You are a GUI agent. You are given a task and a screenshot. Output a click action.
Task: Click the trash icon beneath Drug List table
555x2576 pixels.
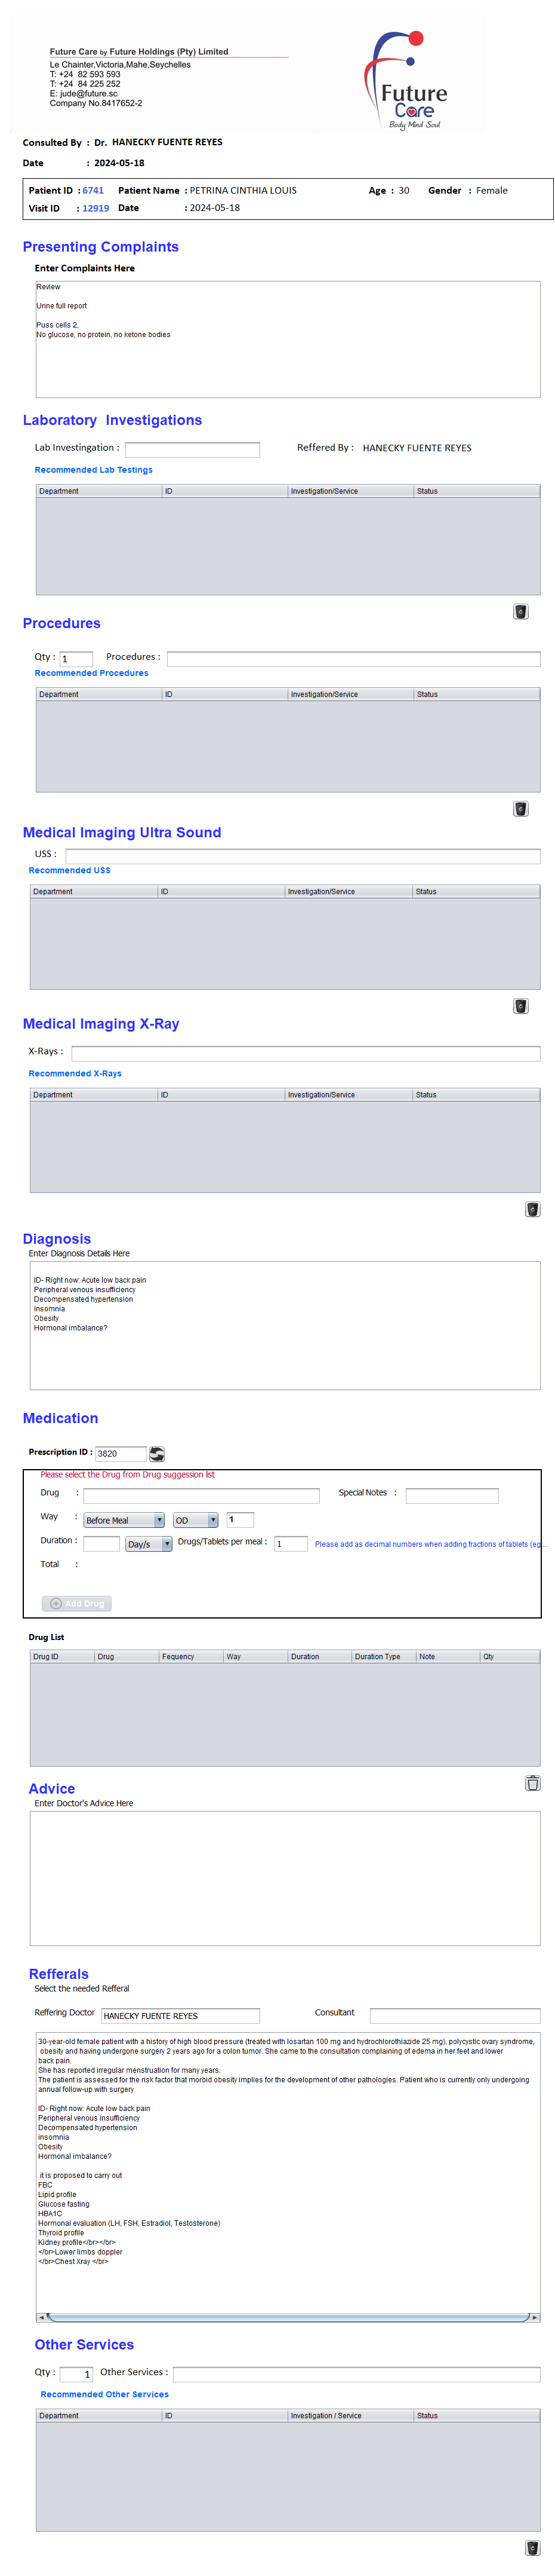pos(532,1782)
